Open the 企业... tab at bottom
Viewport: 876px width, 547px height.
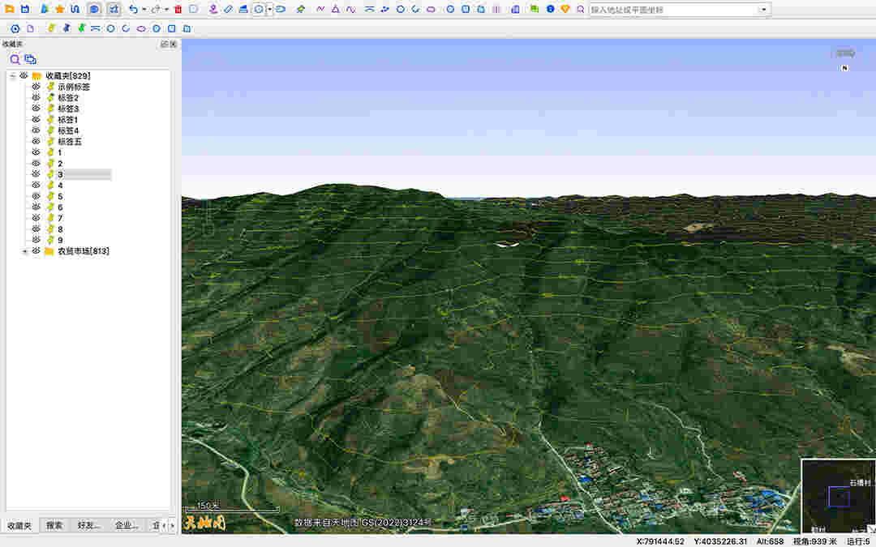coord(126,526)
